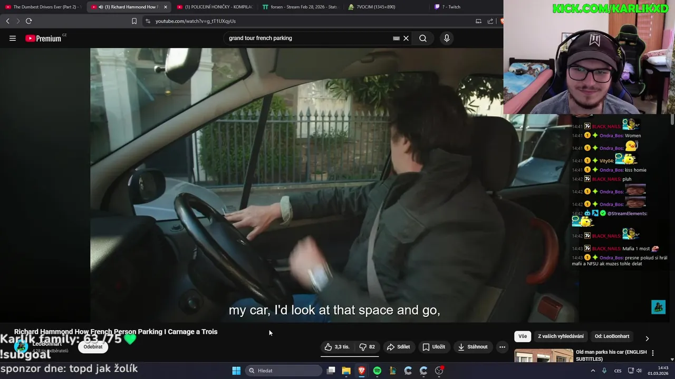This screenshot has height=379, width=675.
Task: Click Vity04 username in chat
Action: 606,161
